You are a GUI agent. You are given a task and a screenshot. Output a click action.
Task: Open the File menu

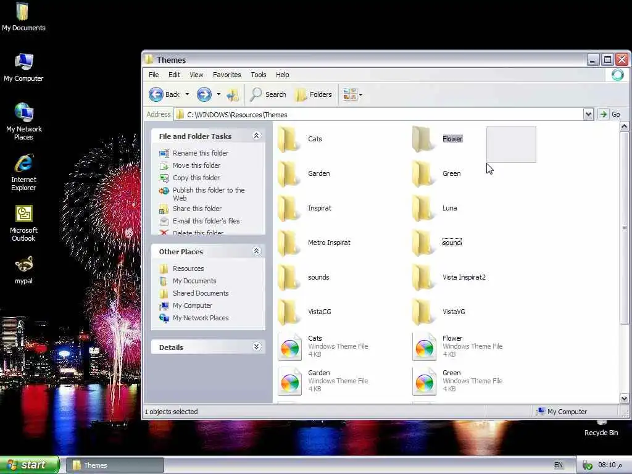point(154,75)
